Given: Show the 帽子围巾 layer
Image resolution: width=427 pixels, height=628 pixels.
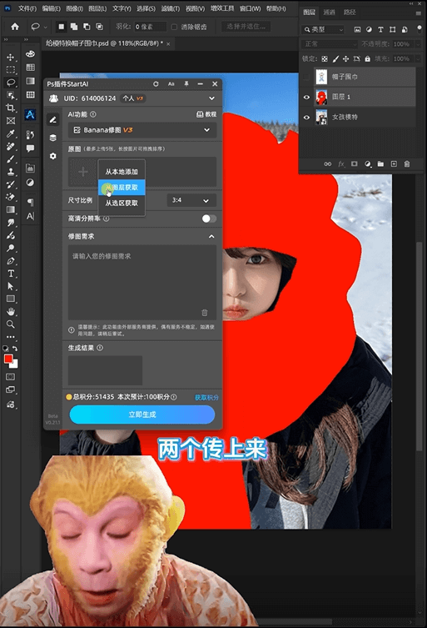Looking at the screenshot, I should point(306,77).
